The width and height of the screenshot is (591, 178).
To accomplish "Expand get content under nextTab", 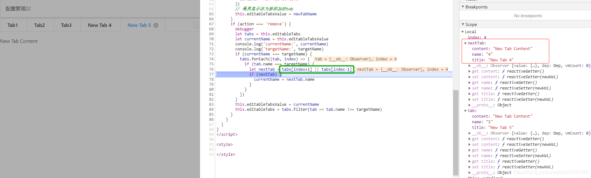I will click(469, 71).
